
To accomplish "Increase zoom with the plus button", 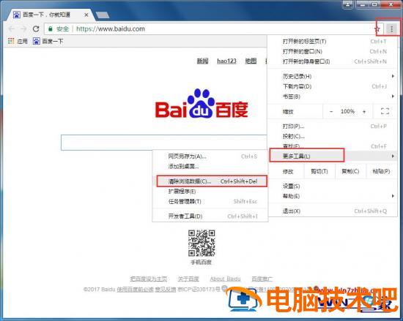I will coord(364,112).
